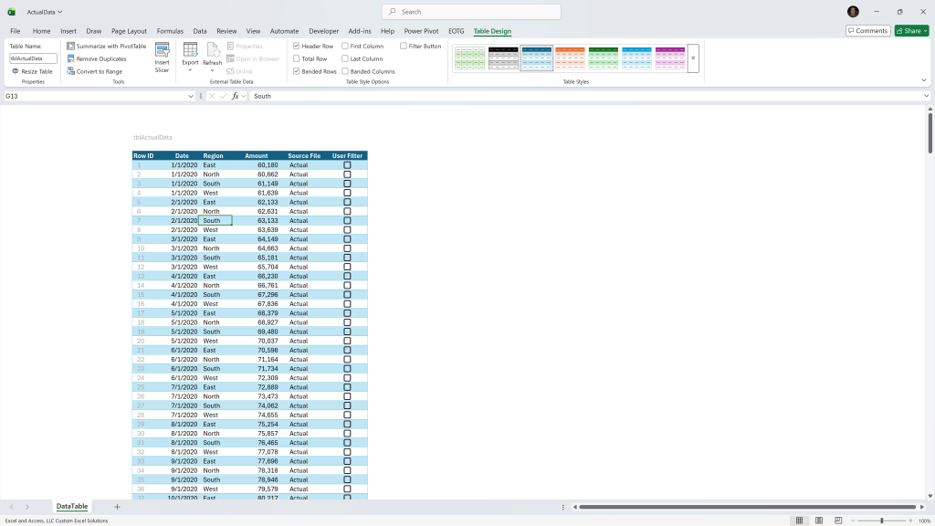
Task: Click Summarize with PivotTable
Action: pyautogui.click(x=107, y=46)
